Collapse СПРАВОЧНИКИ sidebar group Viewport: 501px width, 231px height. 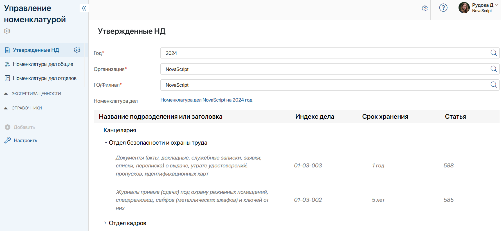click(x=6, y=108)
